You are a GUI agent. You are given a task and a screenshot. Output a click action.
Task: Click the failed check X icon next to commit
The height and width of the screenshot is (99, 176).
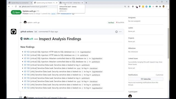pos(117,23)
